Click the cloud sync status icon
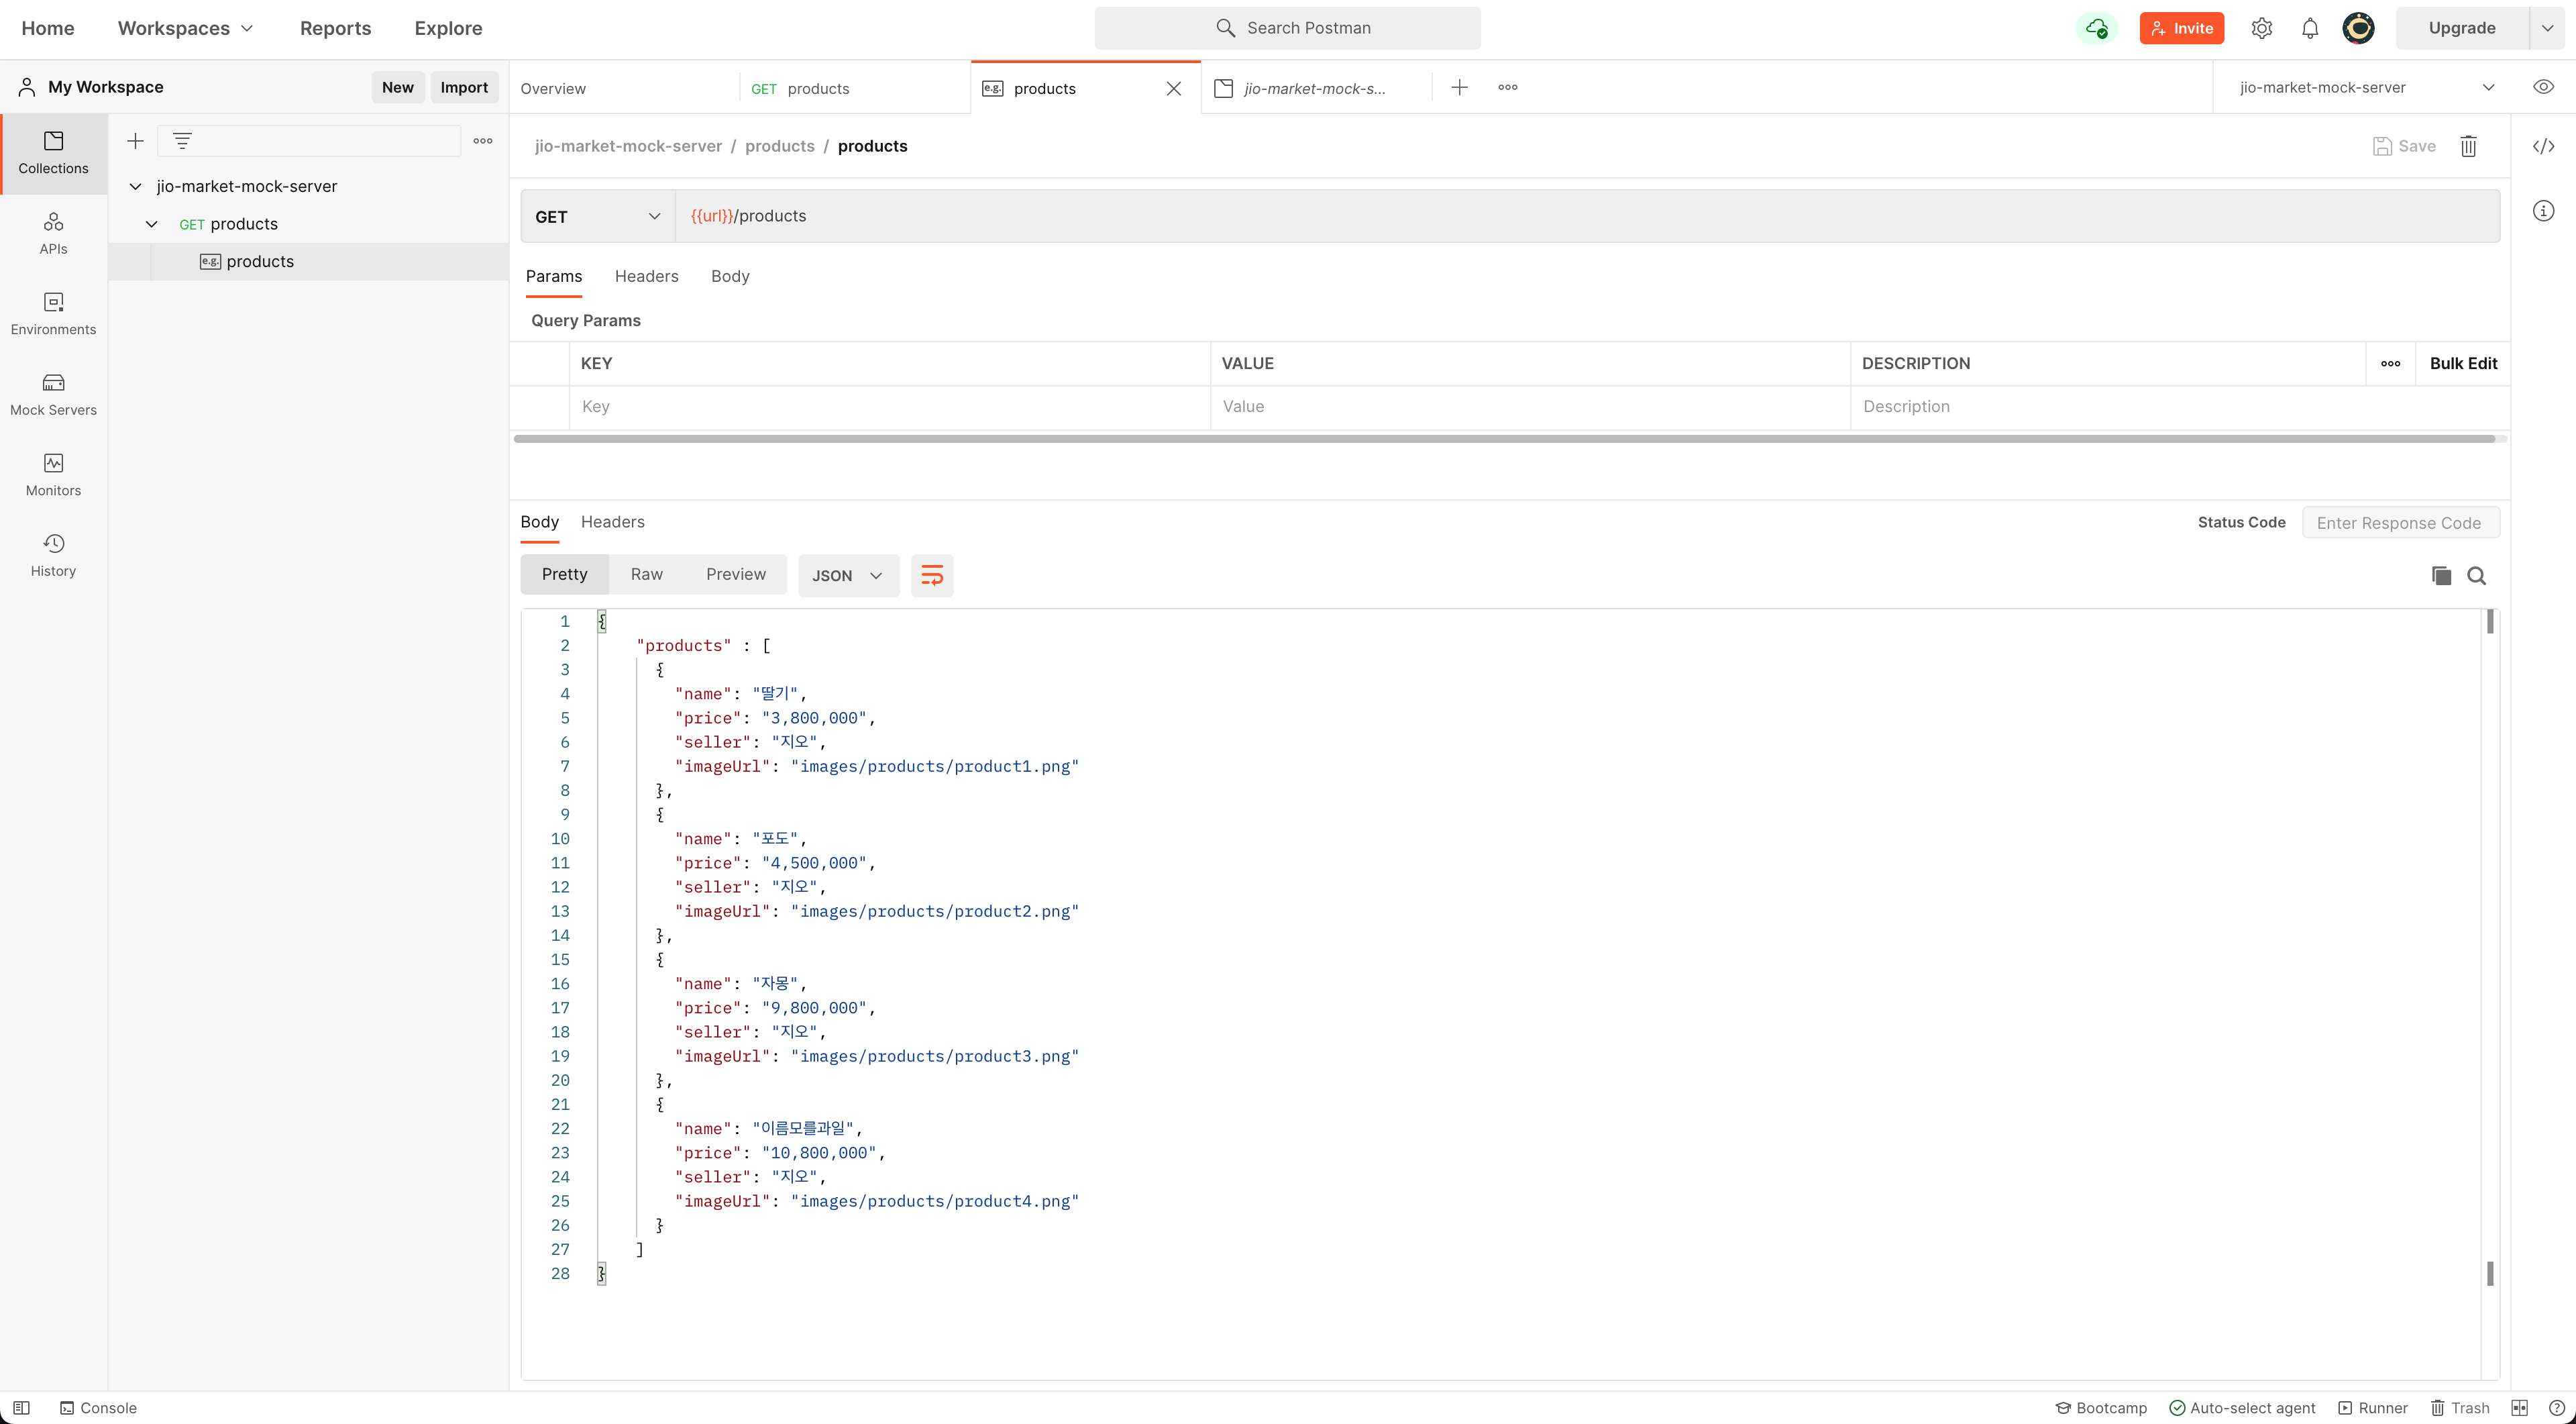 tap(2096, 28)
